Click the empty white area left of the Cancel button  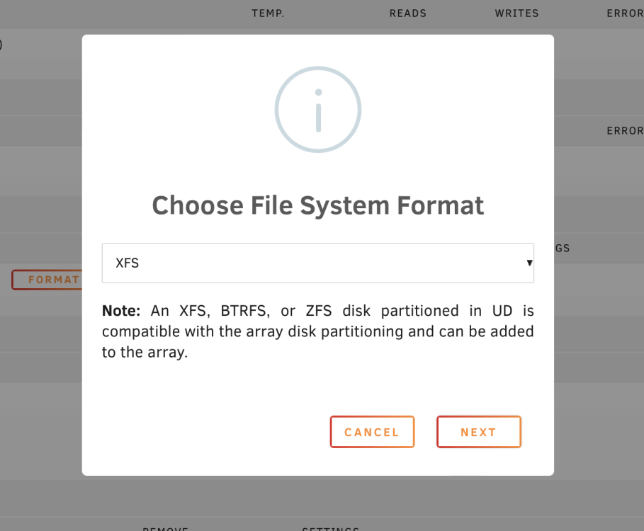click(x=213, y=432)
